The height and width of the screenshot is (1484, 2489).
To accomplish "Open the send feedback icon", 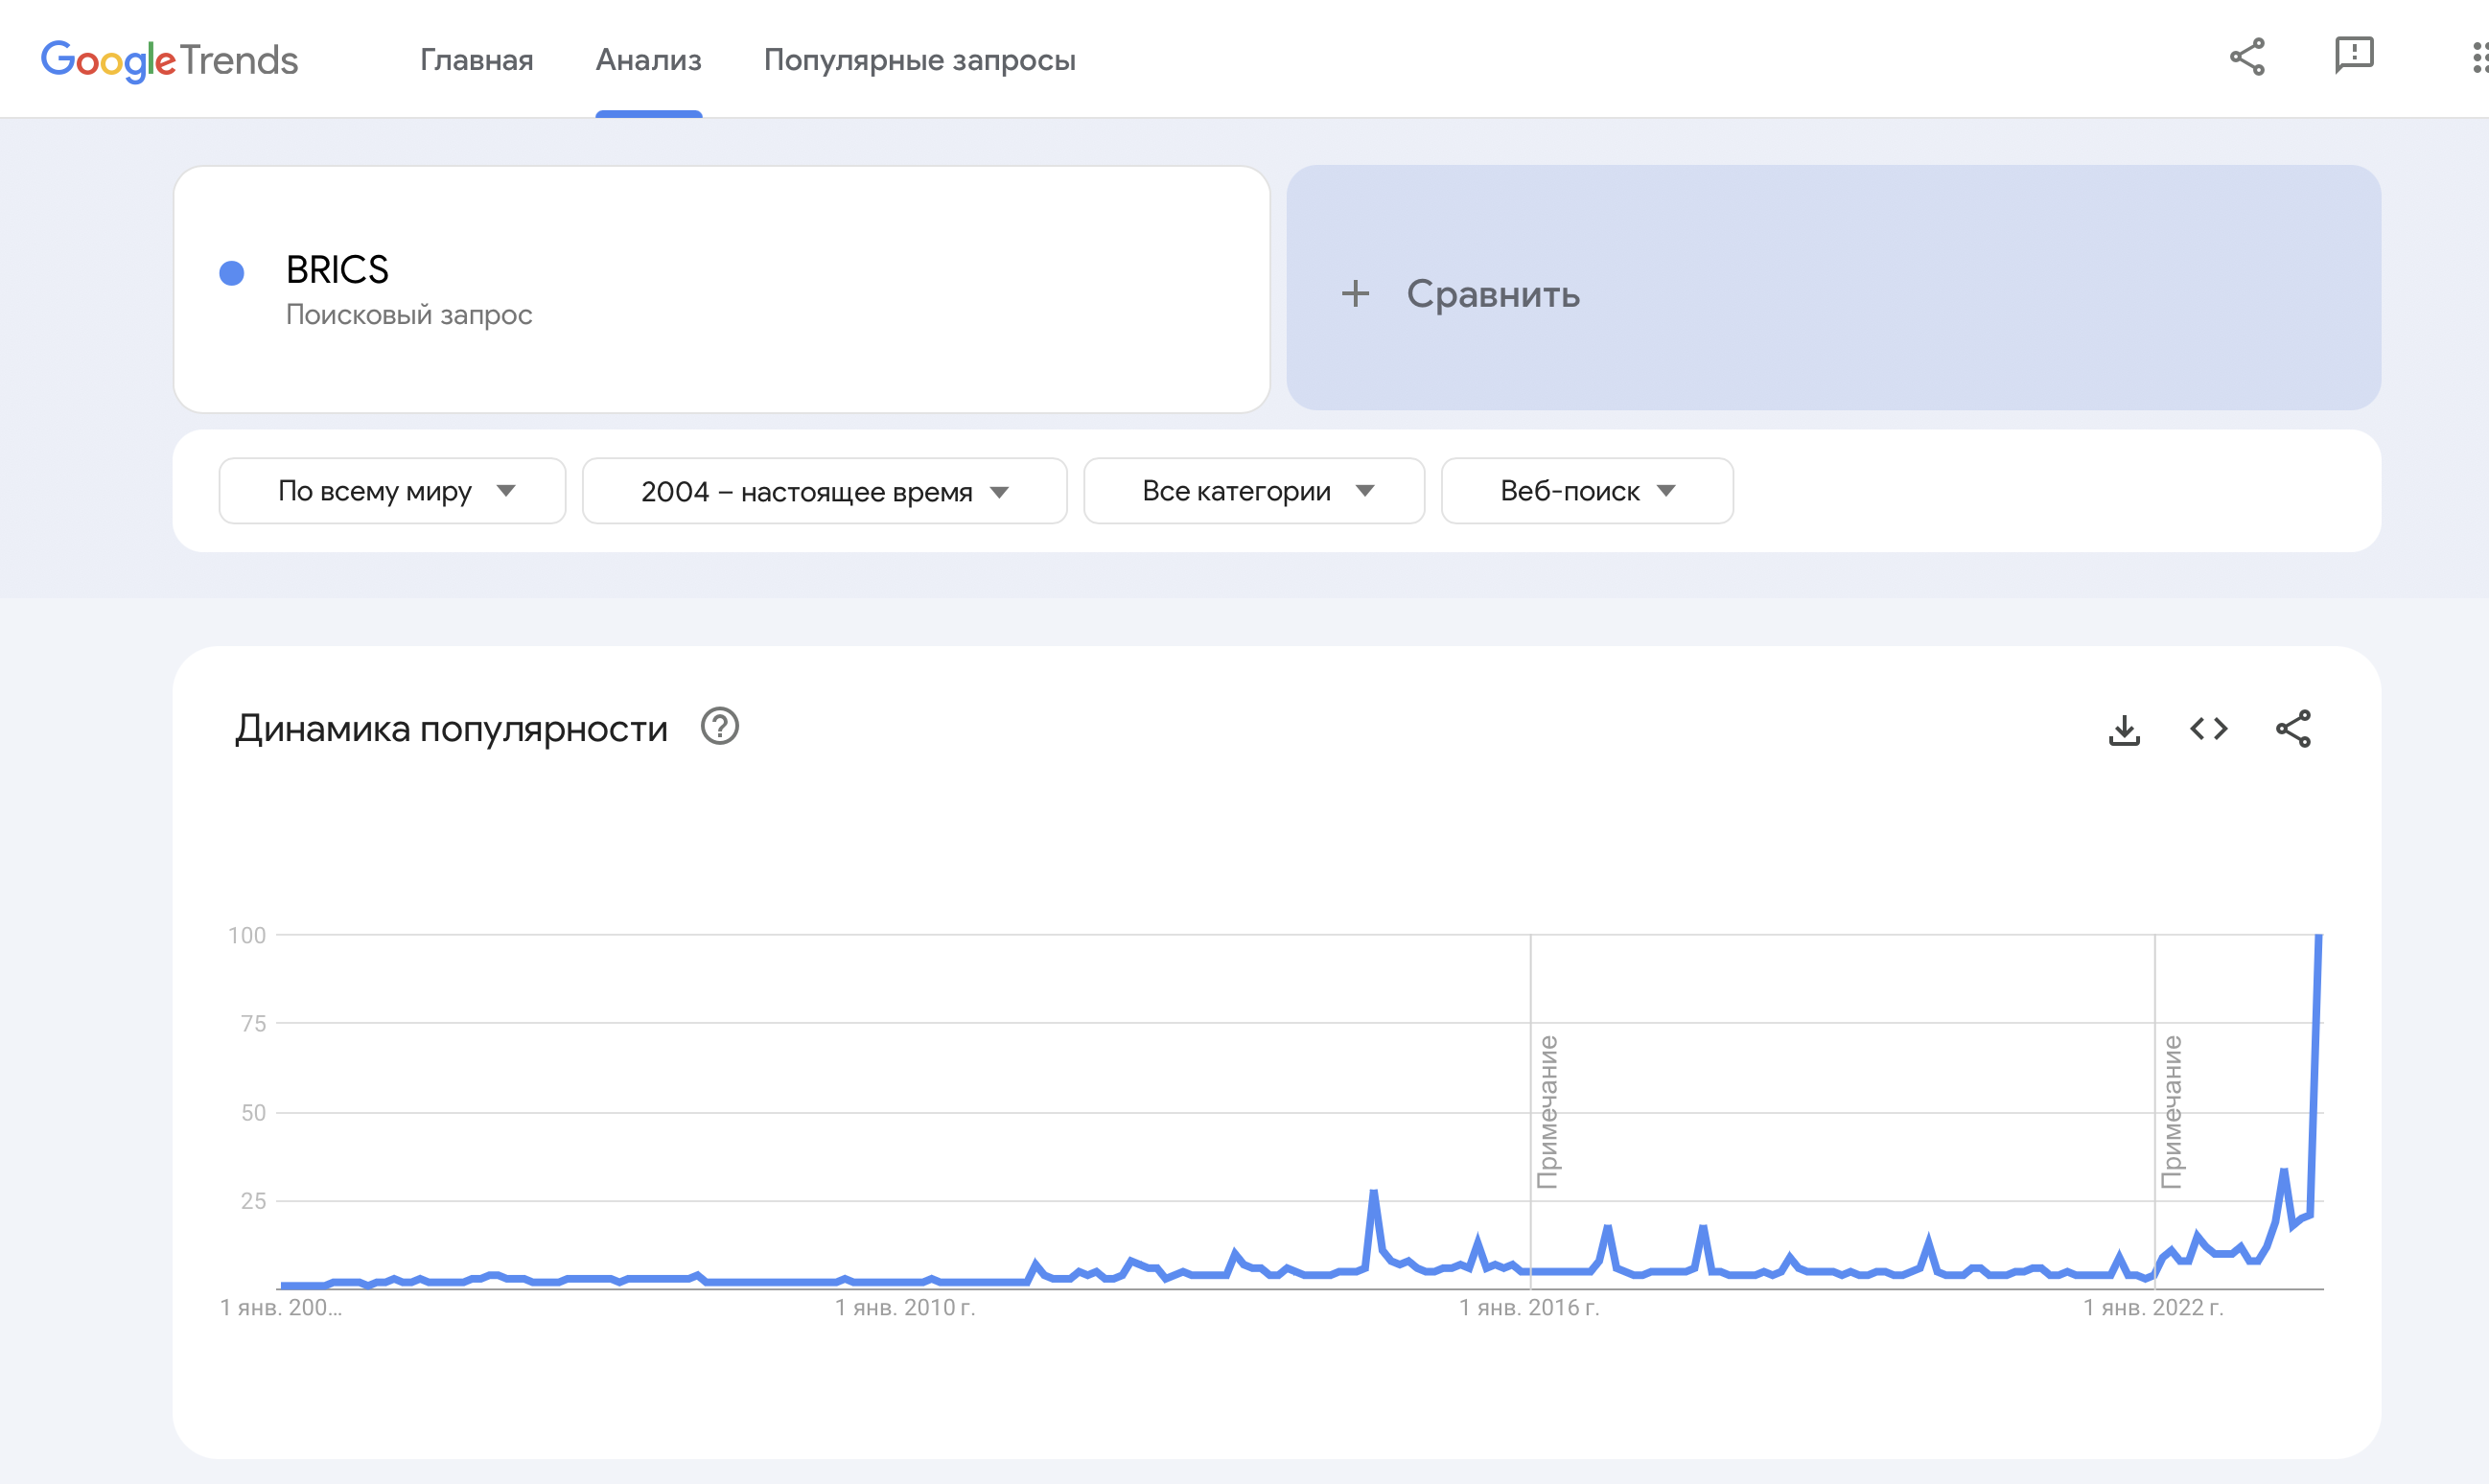I will pyautogui.click(x=2354, y=57).
